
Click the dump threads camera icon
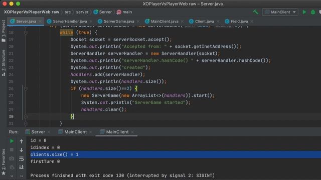[x=12, y=158]
